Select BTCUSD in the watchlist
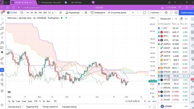 click(173, 68)
